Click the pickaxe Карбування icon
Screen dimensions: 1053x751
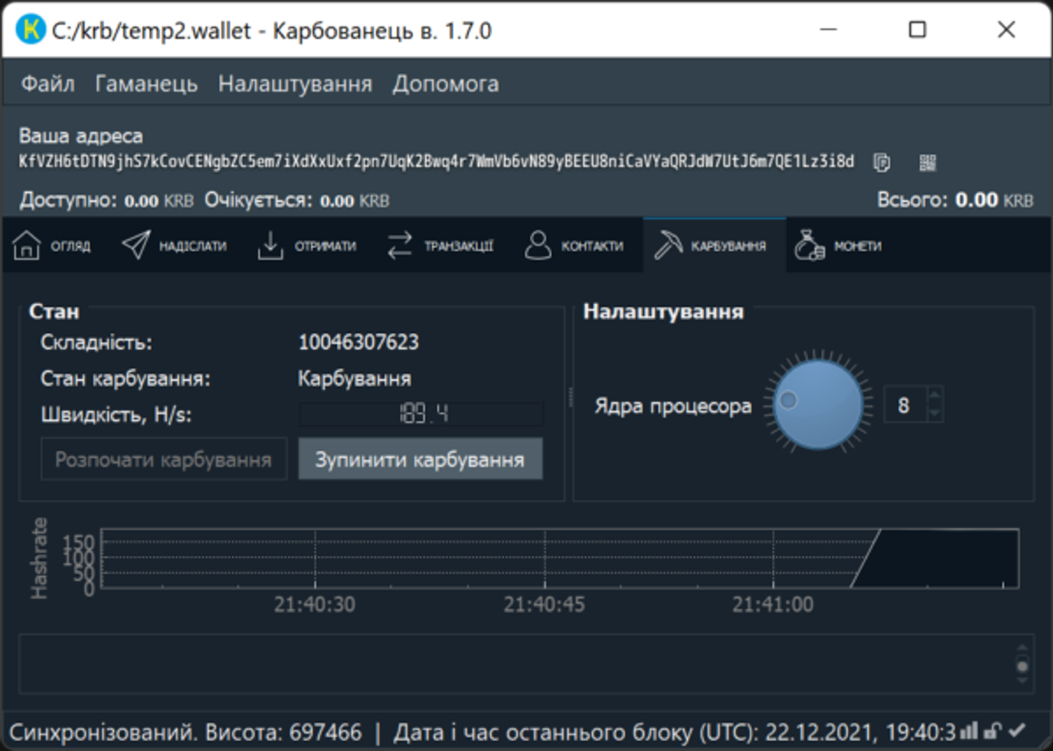[668, 245]
